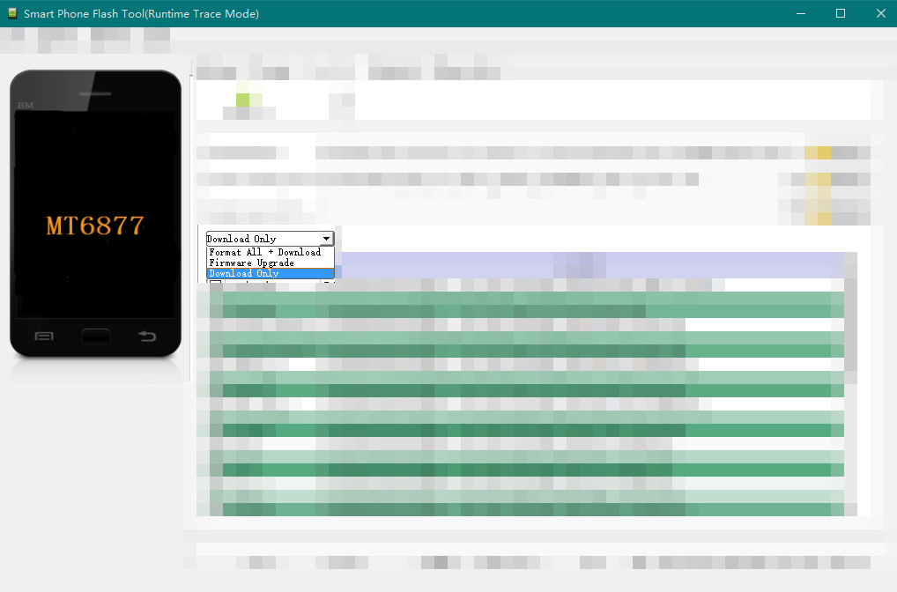Viewport: 897px width, 592px height.
Task: Choose Firmware Upgrade from the list
Action: point(270,263)
